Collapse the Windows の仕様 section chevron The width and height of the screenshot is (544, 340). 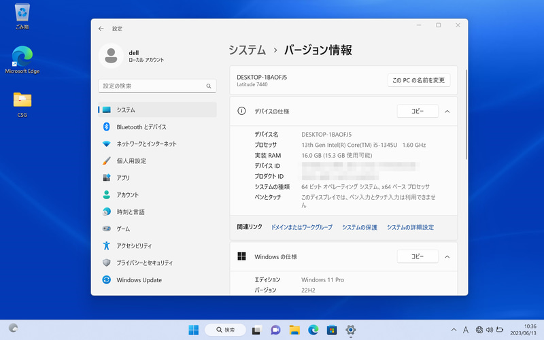(447, 257)
